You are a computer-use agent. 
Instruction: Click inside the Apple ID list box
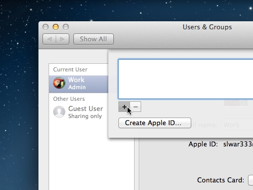186,79
